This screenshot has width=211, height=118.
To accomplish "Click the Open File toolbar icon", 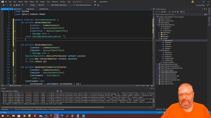I will click(x=14, y=5).
